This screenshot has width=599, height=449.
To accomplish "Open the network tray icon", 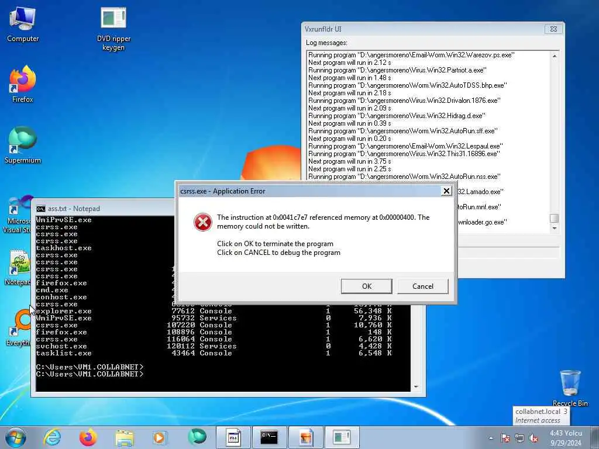I will tap(519, 438).
